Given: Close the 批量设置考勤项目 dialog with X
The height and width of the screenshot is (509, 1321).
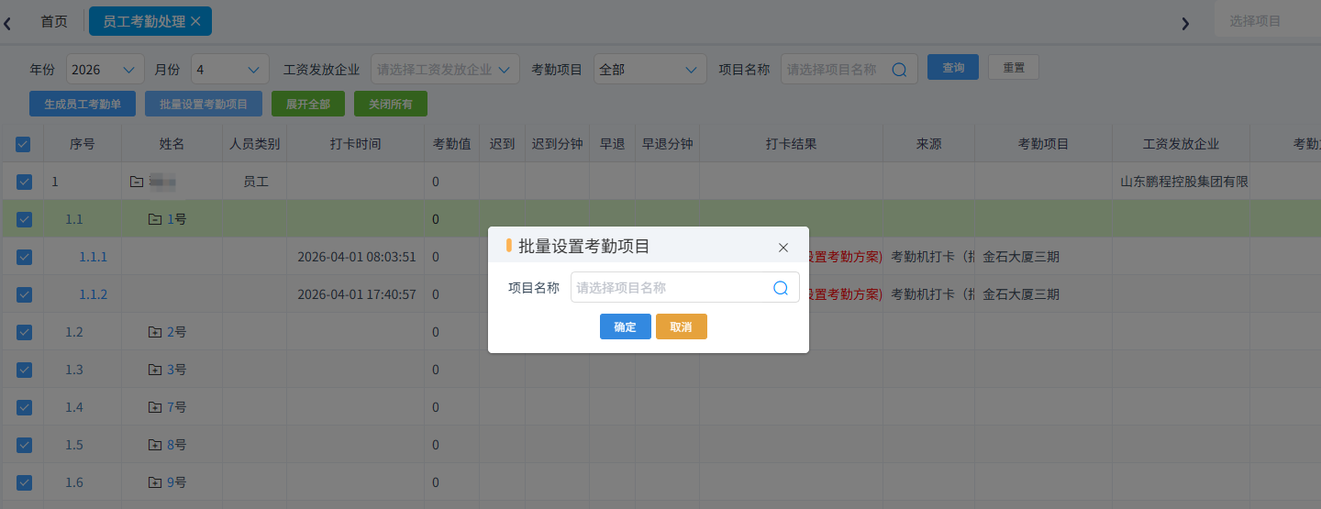Looking at the screenshot, I should [x=783, y=248].
